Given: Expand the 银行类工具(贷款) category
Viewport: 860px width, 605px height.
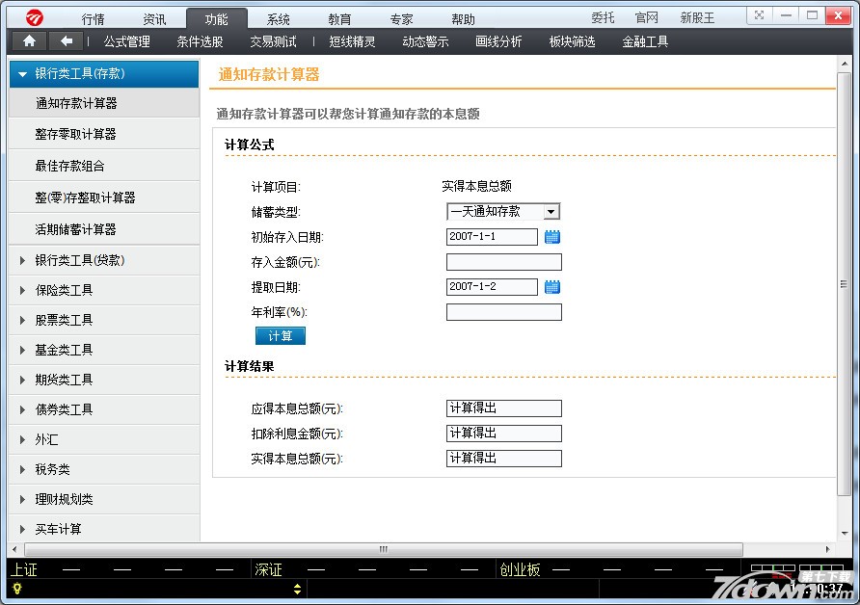Looking at the screenshot, I should click(x=23, y=260).
